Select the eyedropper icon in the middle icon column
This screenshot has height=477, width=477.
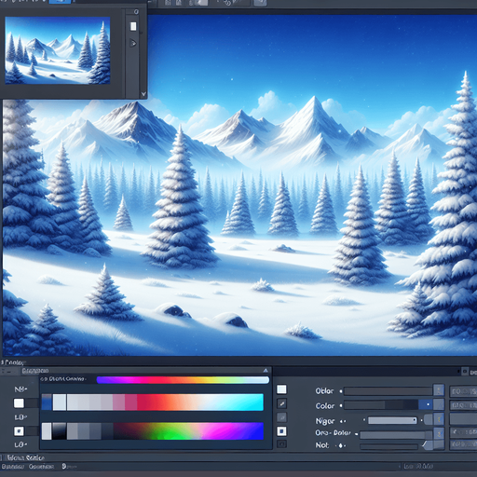point(281,403)
